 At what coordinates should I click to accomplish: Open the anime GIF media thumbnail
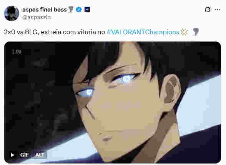pyautogui.click(x=113, y=102)
